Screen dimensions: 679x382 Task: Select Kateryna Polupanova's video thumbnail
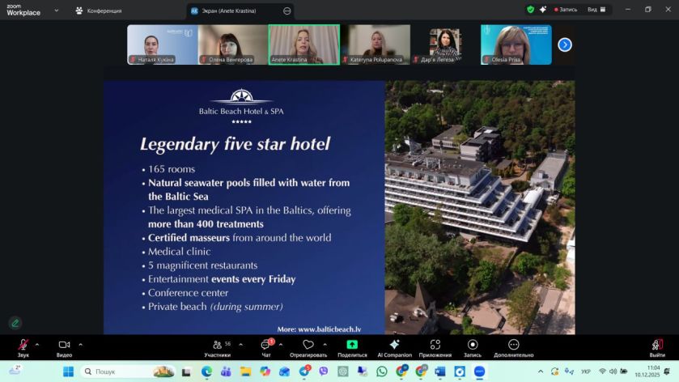pos(375,45)
